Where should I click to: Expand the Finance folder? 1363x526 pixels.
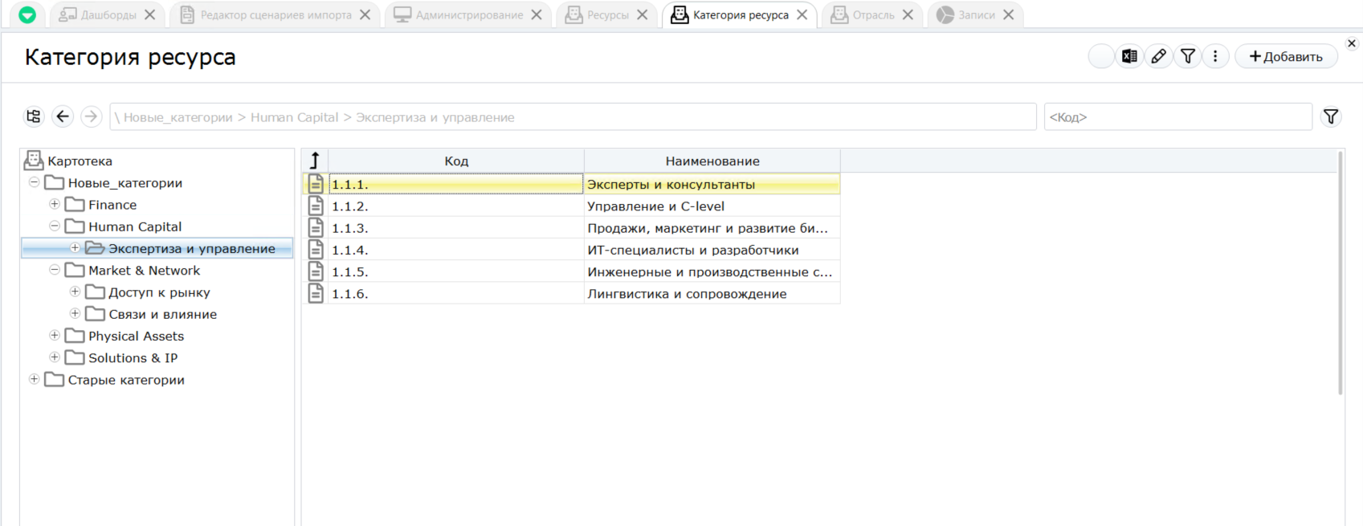pos(55,204)
